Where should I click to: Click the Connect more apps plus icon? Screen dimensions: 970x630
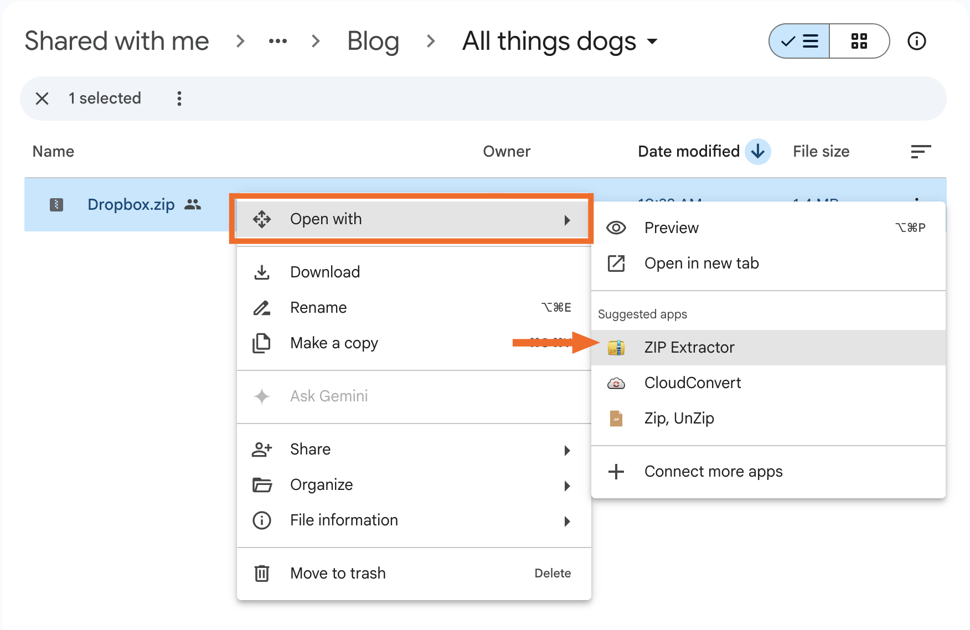pos(616,472)
